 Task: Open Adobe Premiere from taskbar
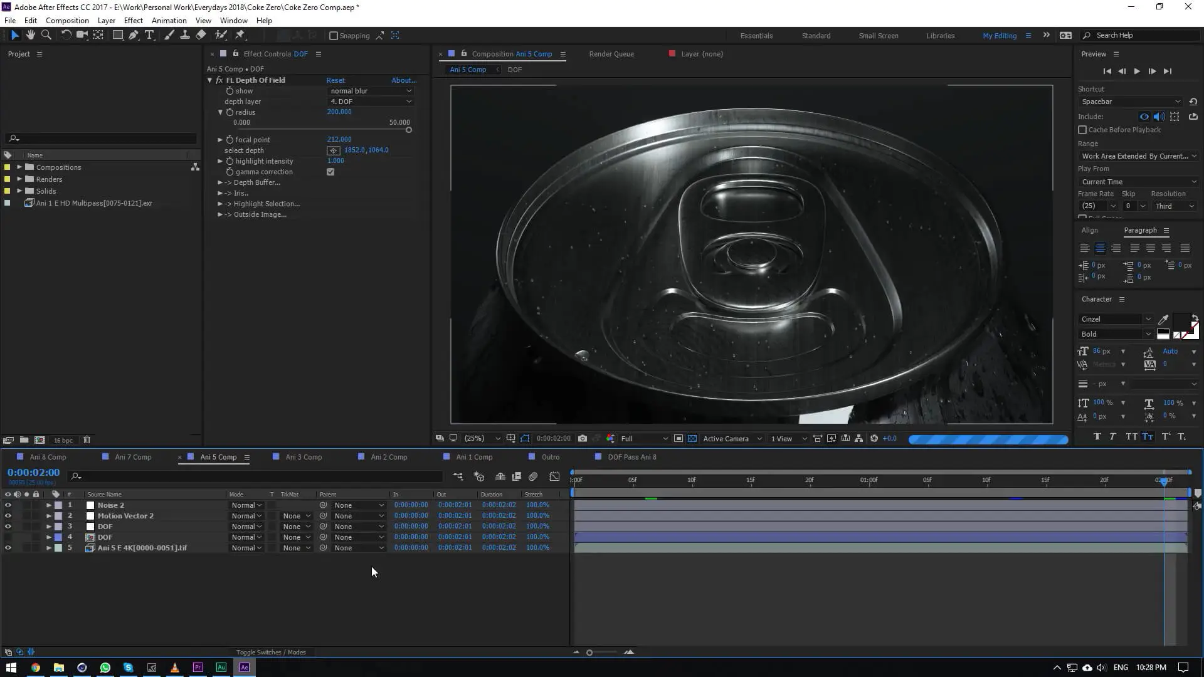click(x=198, y=668)
